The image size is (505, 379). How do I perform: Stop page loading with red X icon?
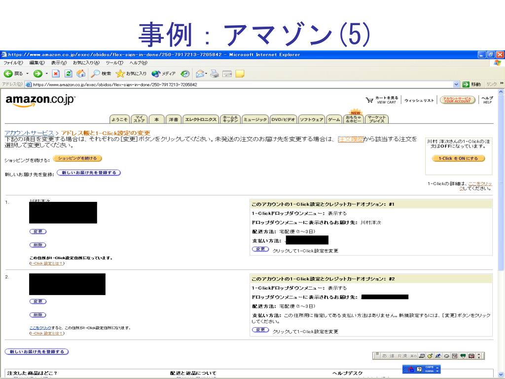56,74
